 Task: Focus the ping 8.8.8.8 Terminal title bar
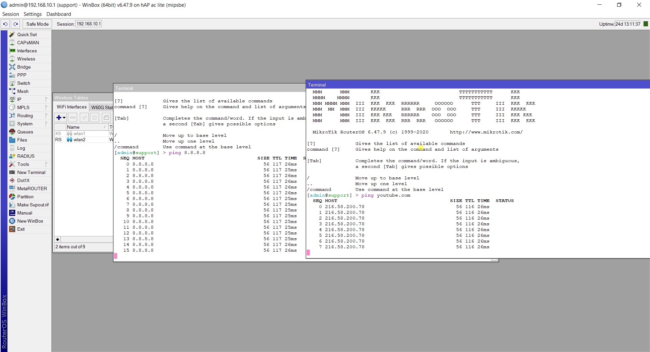coord(209,88)
